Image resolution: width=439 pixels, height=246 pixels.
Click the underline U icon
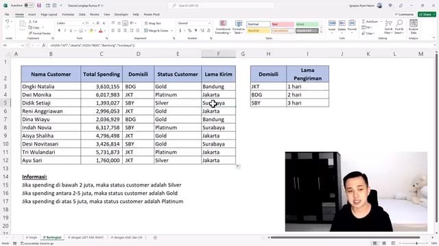coord(71,30)
